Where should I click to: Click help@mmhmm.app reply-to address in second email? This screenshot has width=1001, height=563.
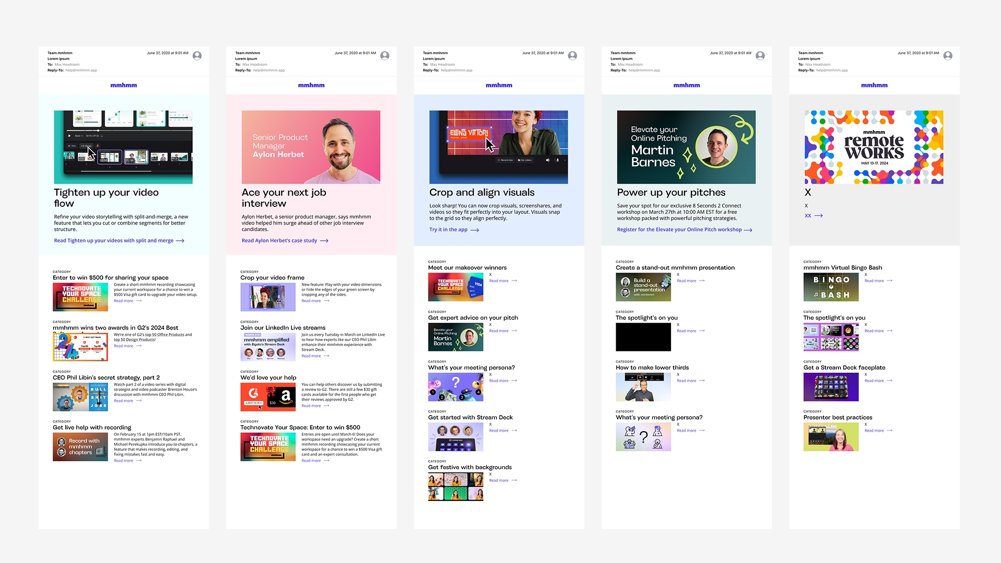[x=269, y=70]
